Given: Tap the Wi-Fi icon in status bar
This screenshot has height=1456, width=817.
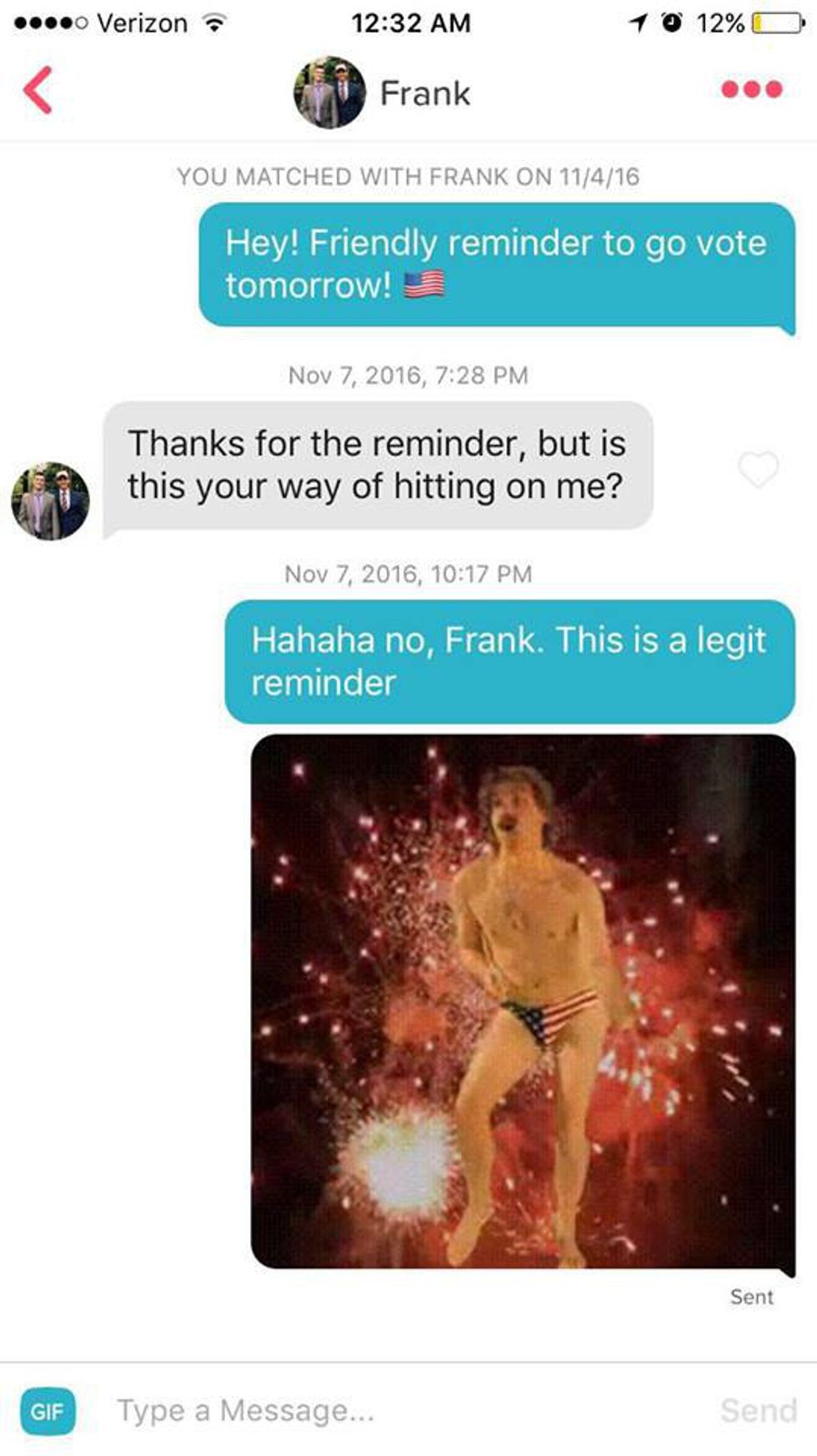Looking at the screenshot, I should pyautogui.click(x=214, y=23).
